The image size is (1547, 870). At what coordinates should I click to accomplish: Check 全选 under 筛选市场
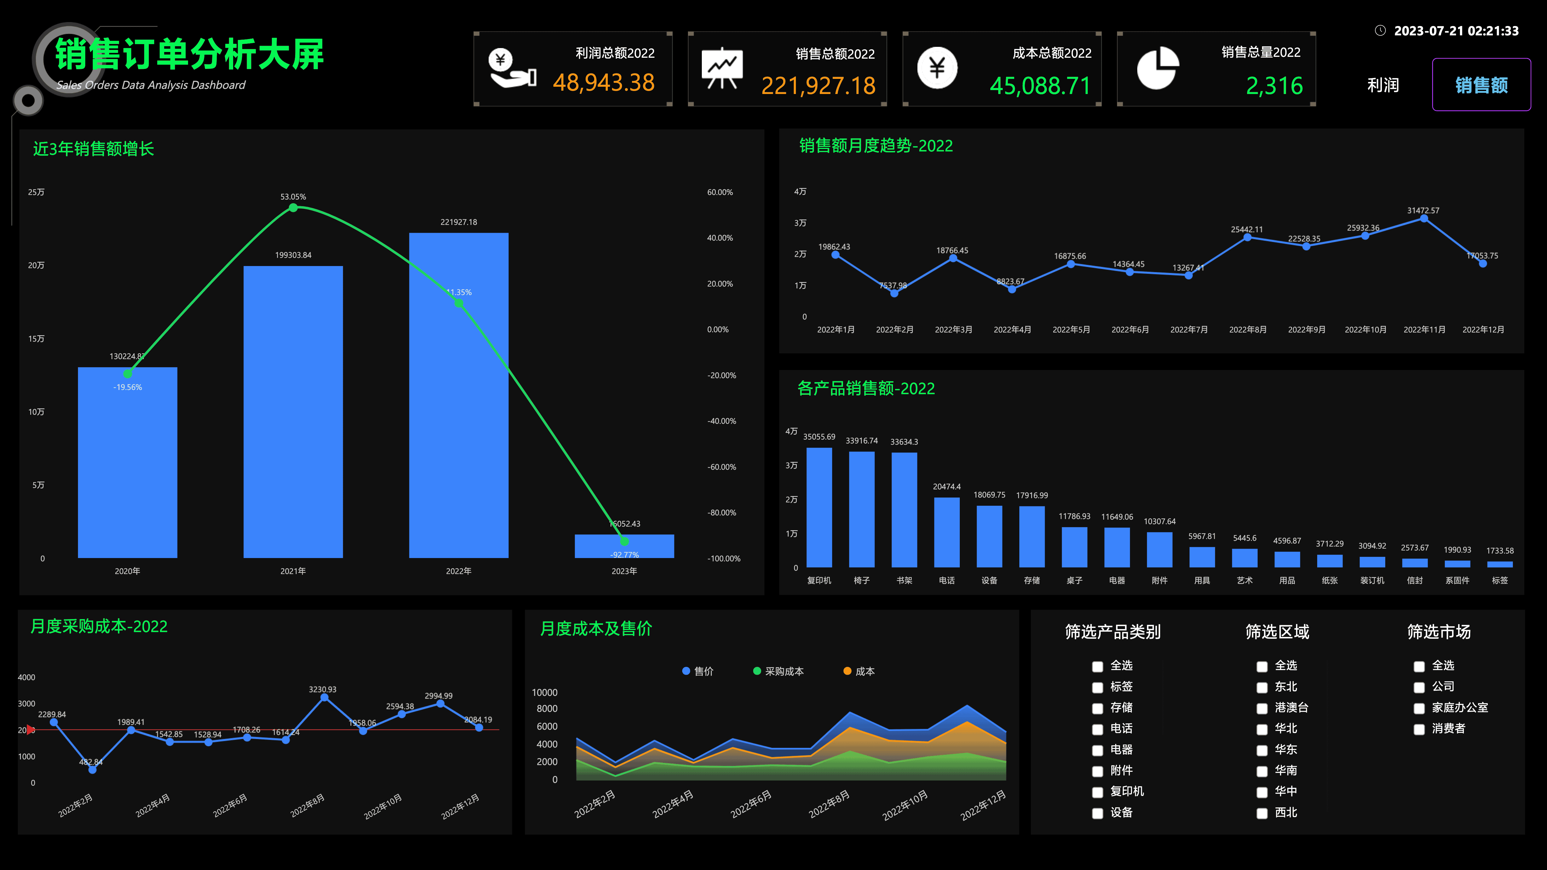click(x=1419, y=667)
